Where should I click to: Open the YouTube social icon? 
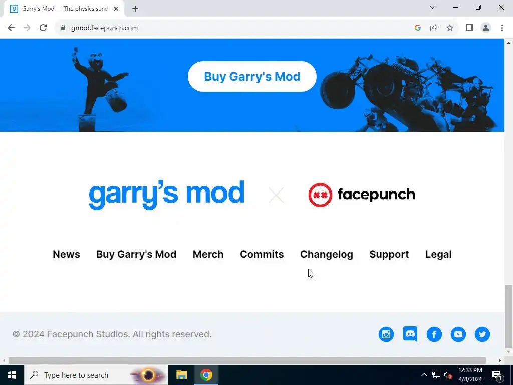click(x=458, y=334)
